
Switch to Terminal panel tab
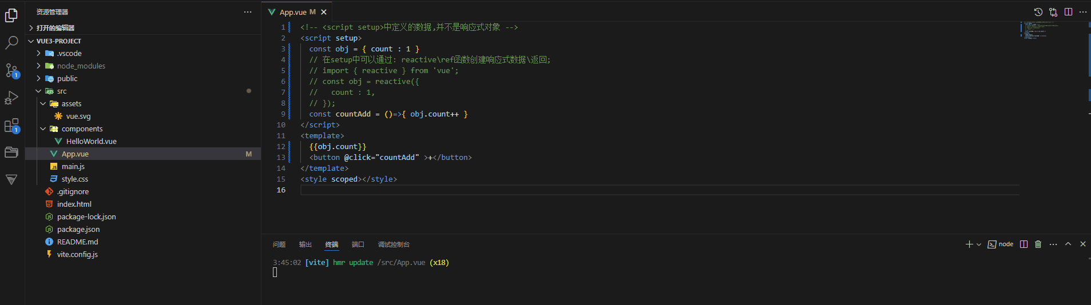coord(332,244)
